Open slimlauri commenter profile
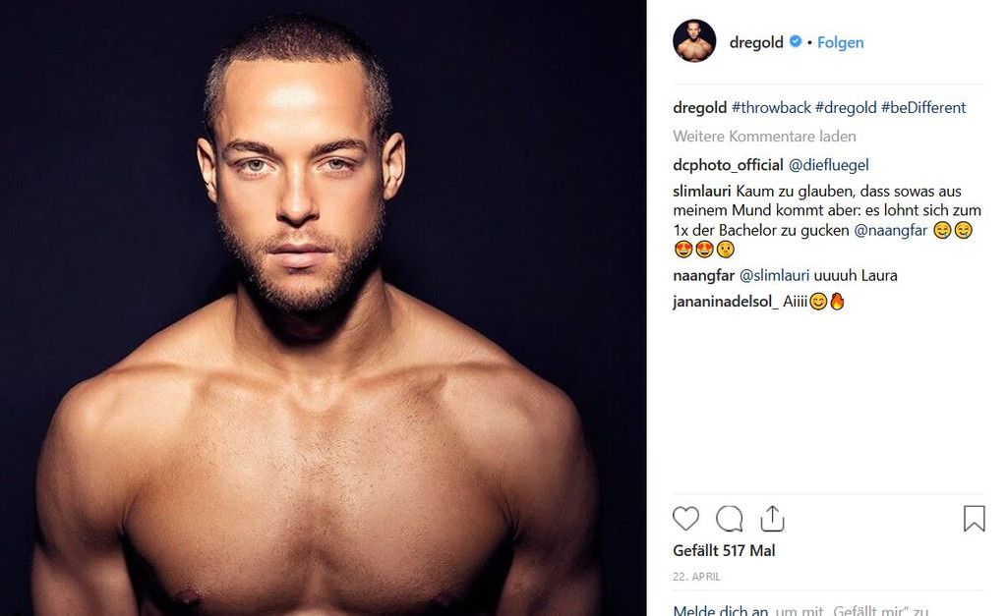 point(702,192)
